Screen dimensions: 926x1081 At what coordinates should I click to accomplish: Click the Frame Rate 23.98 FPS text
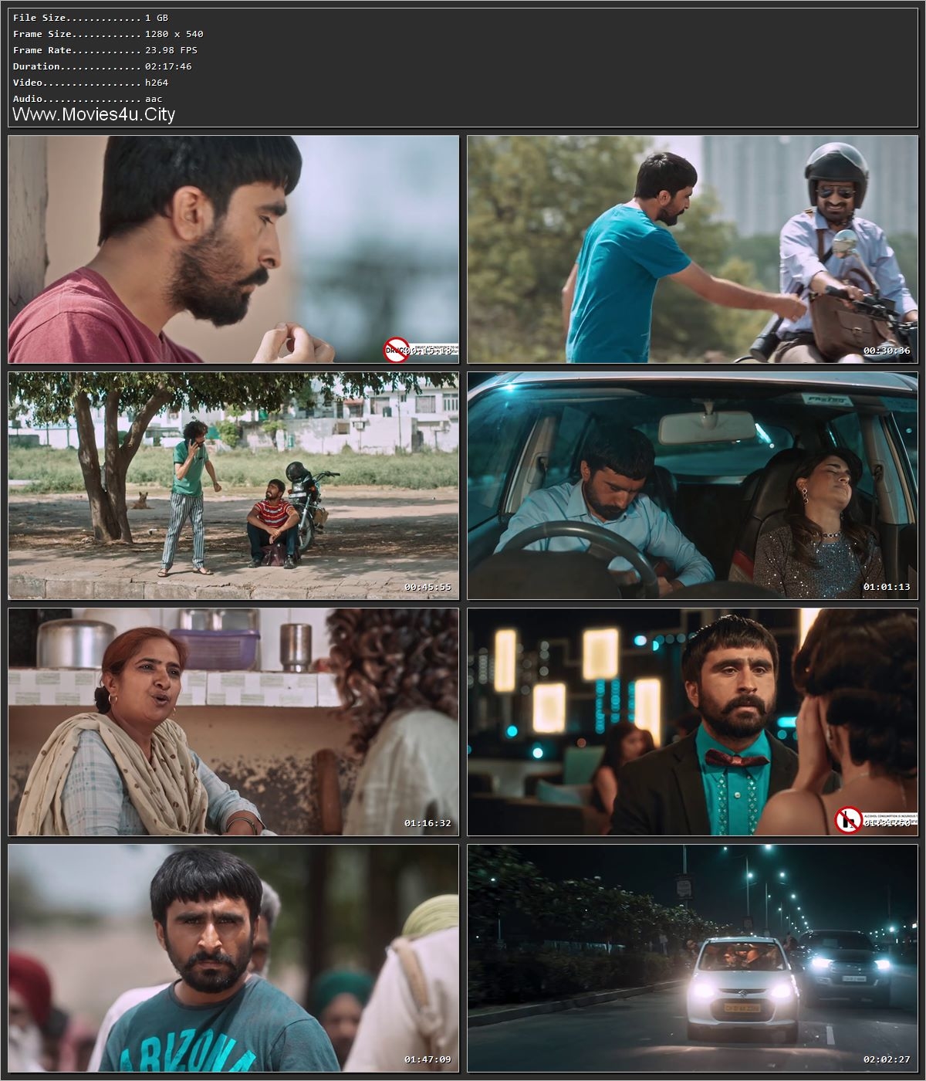tap(104, 49)
